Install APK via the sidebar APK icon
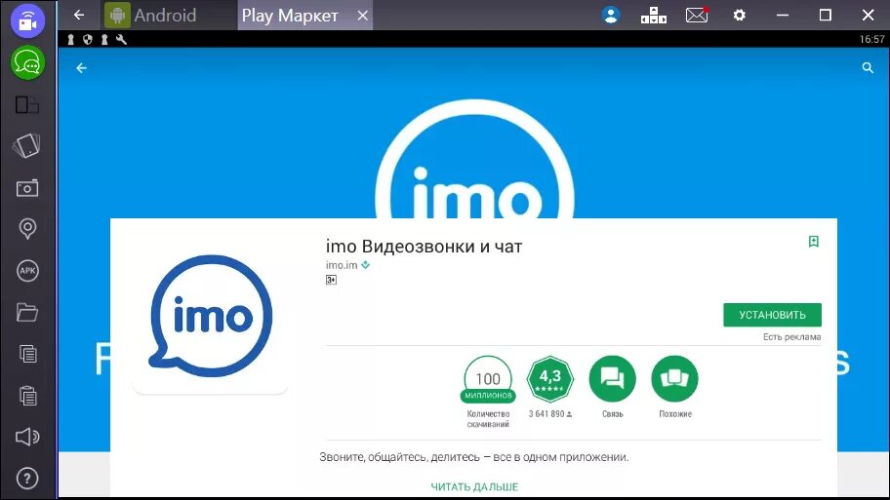 [27, 270]
